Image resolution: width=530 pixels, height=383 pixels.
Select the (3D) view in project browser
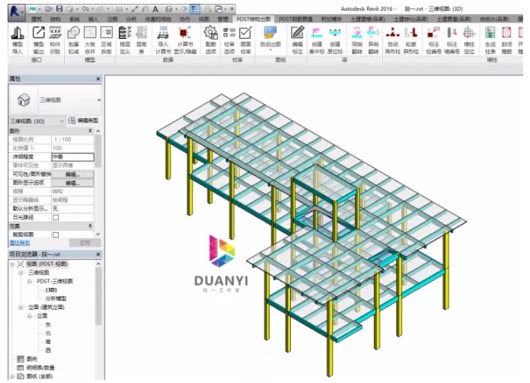tap(51, 289)
